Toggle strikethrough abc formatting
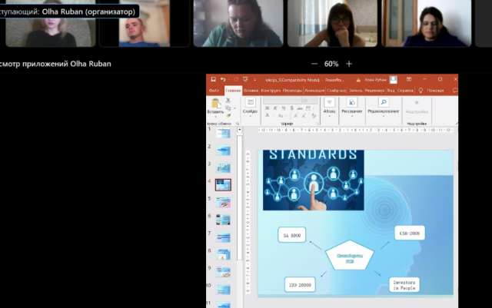Viewport: 492px width, 308px height. click(x=300, y=108)
